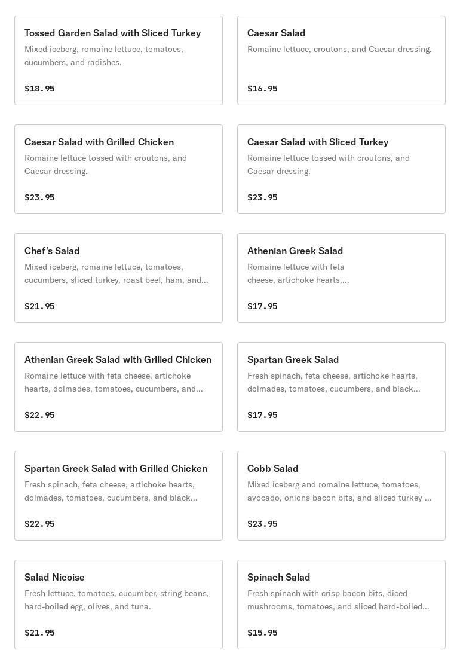Click the $21.95 price under Chef's Salad
Screen dimensions: 460x650
click(39, 306)
